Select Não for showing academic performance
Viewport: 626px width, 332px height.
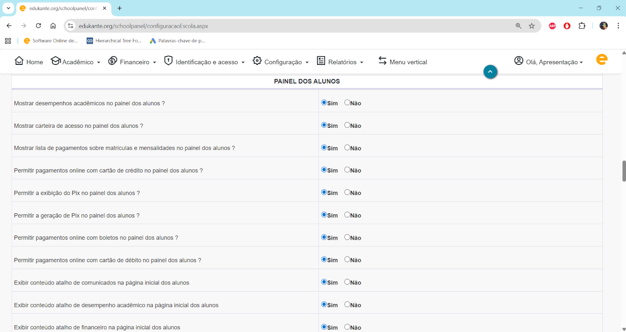pyautogui.click(x=347, y=102)
